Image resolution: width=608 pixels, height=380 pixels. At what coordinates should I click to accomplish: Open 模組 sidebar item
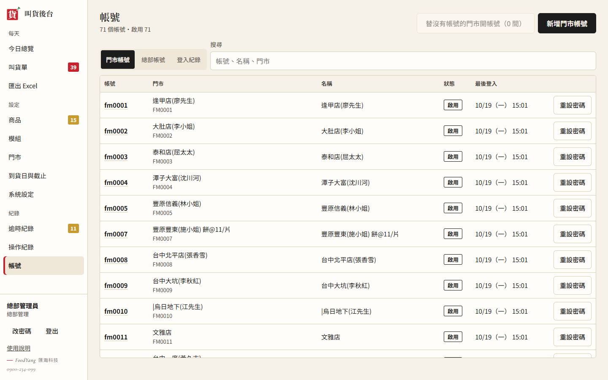click(43, 138)
